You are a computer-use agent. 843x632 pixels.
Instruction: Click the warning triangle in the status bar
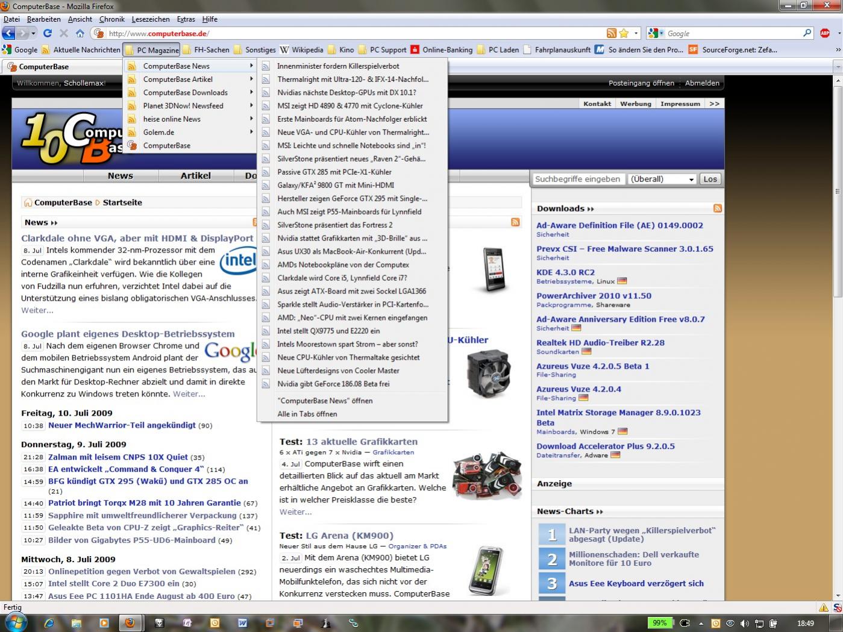coord(823,607)
